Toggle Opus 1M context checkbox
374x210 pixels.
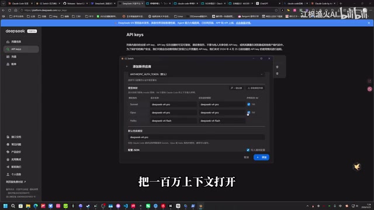tap(249, 113)
